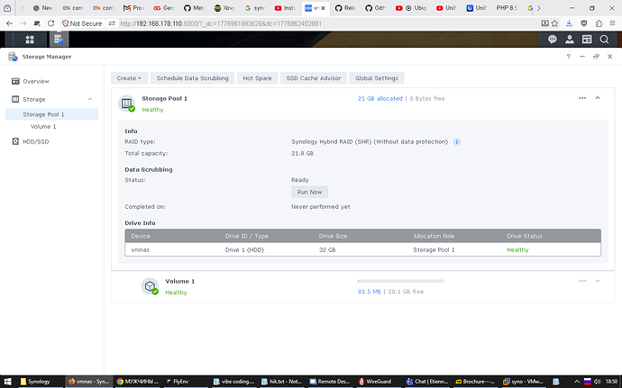Expand the Volume 1 panel chevron
Viewport: 622px width, 388px height.
[x=598, y=281]
